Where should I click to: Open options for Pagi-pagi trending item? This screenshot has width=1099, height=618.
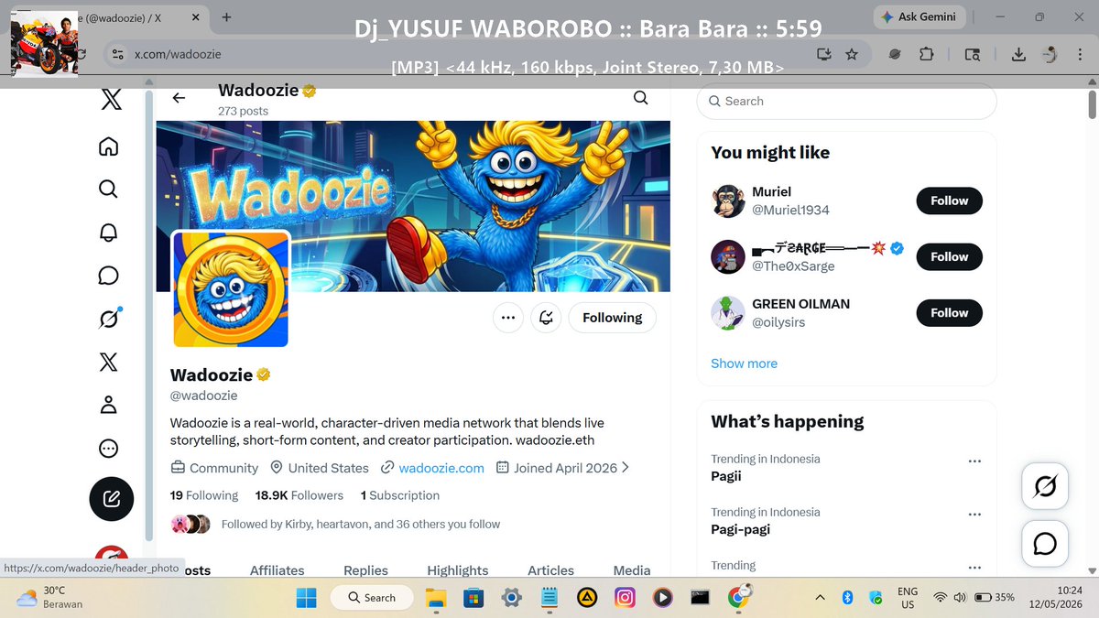[x=974, y=515]
